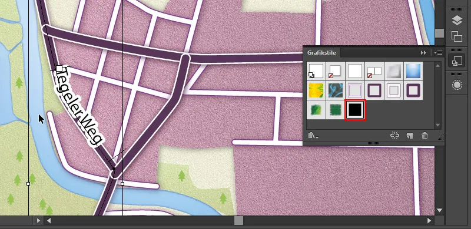Image resolution: width=471 pixels, height=229 pixels.
Task: Open the Layers panel icon in dock
Action: point(457,20)
